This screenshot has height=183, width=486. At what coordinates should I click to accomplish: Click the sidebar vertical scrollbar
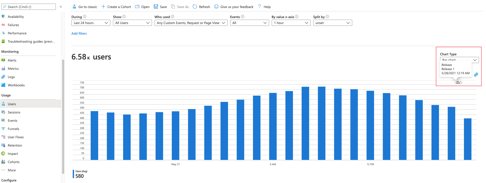[63, 116]
